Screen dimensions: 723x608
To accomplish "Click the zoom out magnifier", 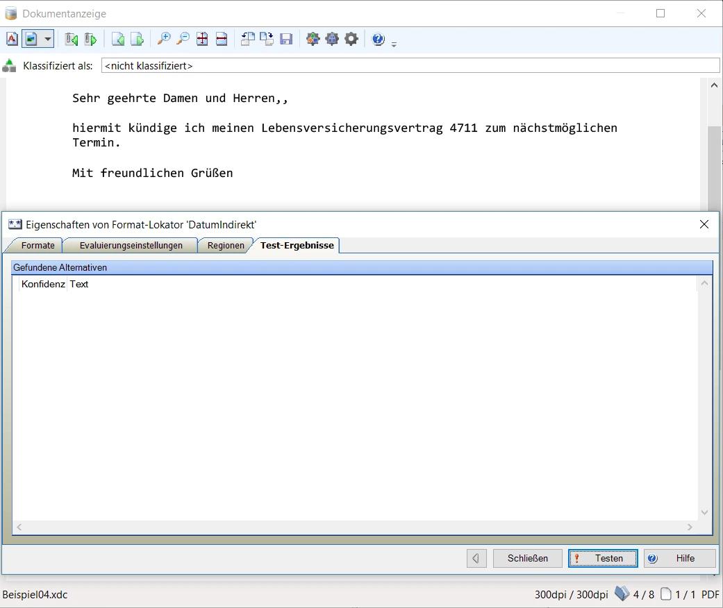I will point(183,39).
